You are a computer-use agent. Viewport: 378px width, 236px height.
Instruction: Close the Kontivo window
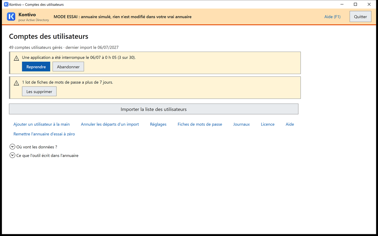[369, 4]
